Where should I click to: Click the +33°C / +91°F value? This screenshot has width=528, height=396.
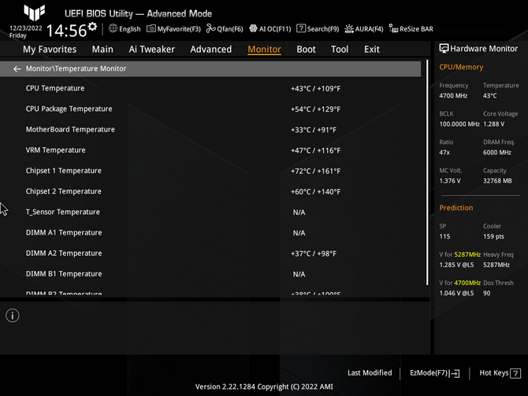pos(314,130)
